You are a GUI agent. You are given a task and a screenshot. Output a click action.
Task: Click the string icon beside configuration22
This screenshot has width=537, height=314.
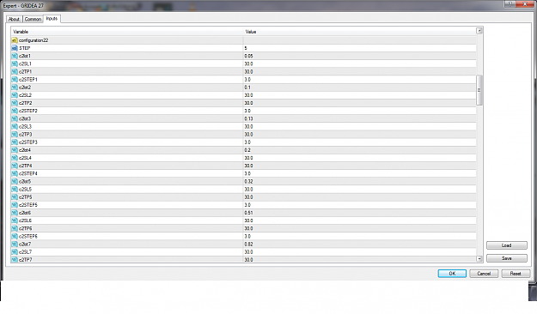coord(15,40)
